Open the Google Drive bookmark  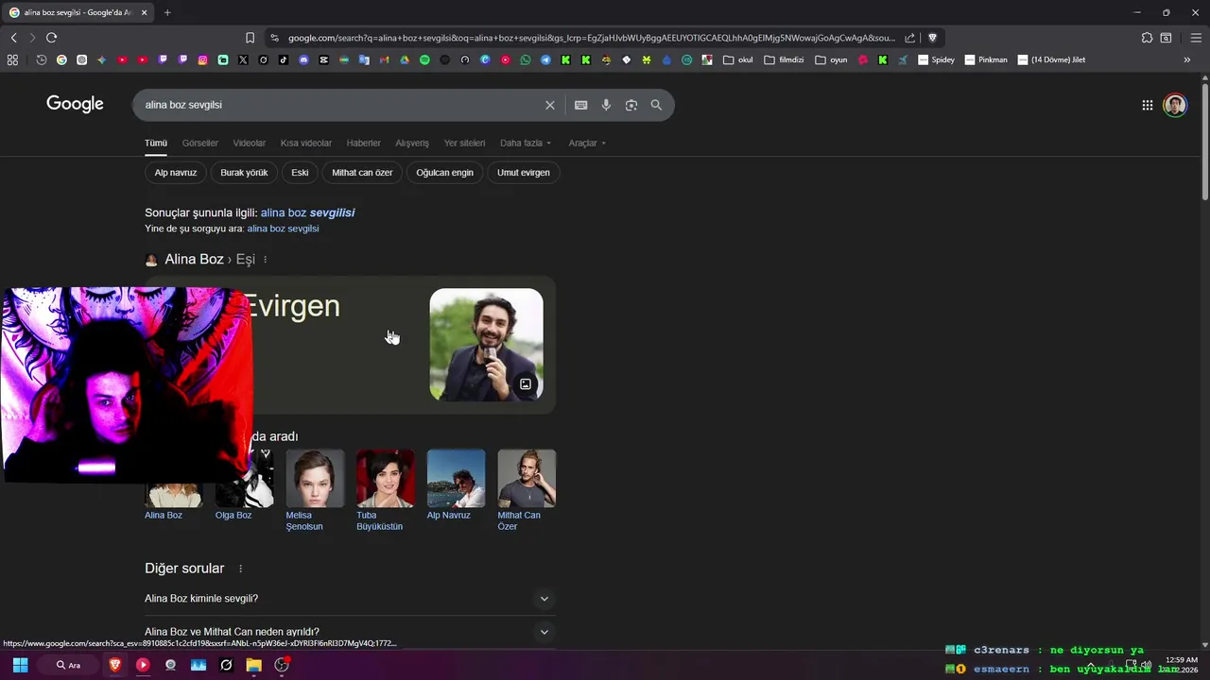(x=405, y=59)
